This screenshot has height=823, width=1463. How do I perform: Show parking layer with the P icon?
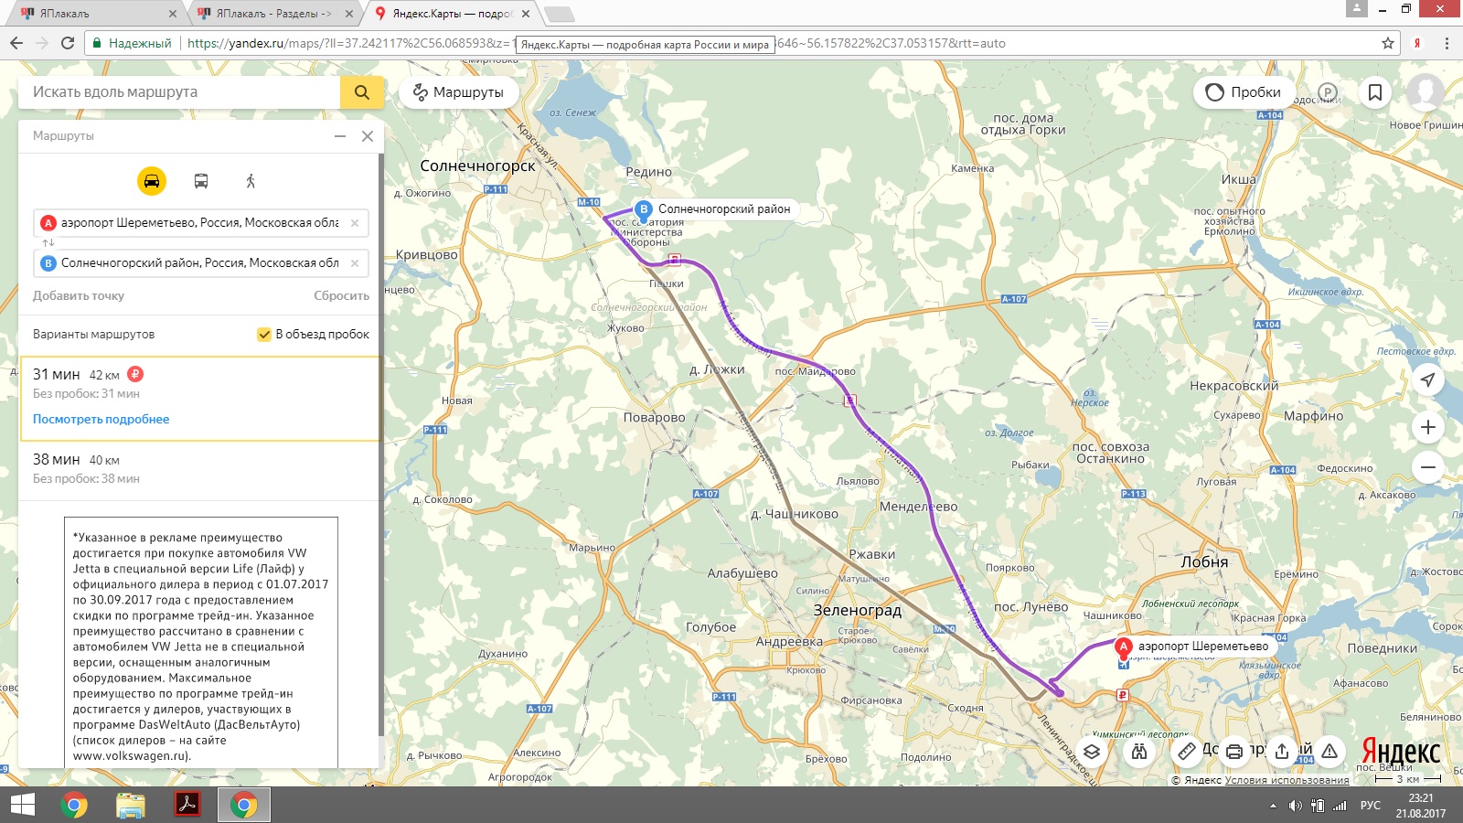point(1328,92)
